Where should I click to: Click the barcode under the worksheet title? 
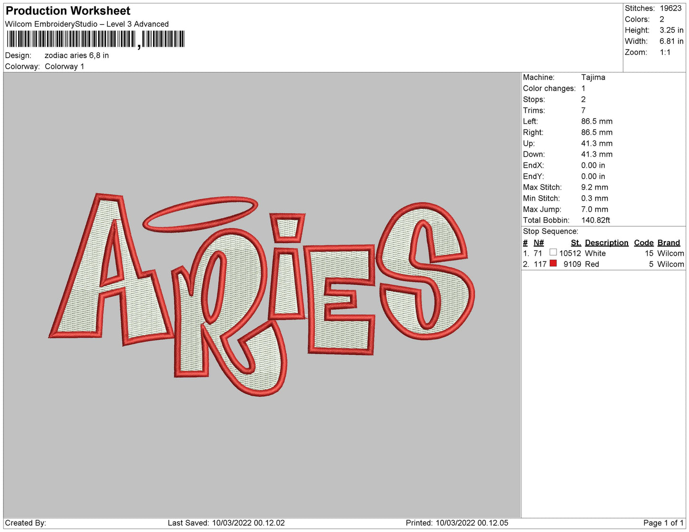pos(95,39)
